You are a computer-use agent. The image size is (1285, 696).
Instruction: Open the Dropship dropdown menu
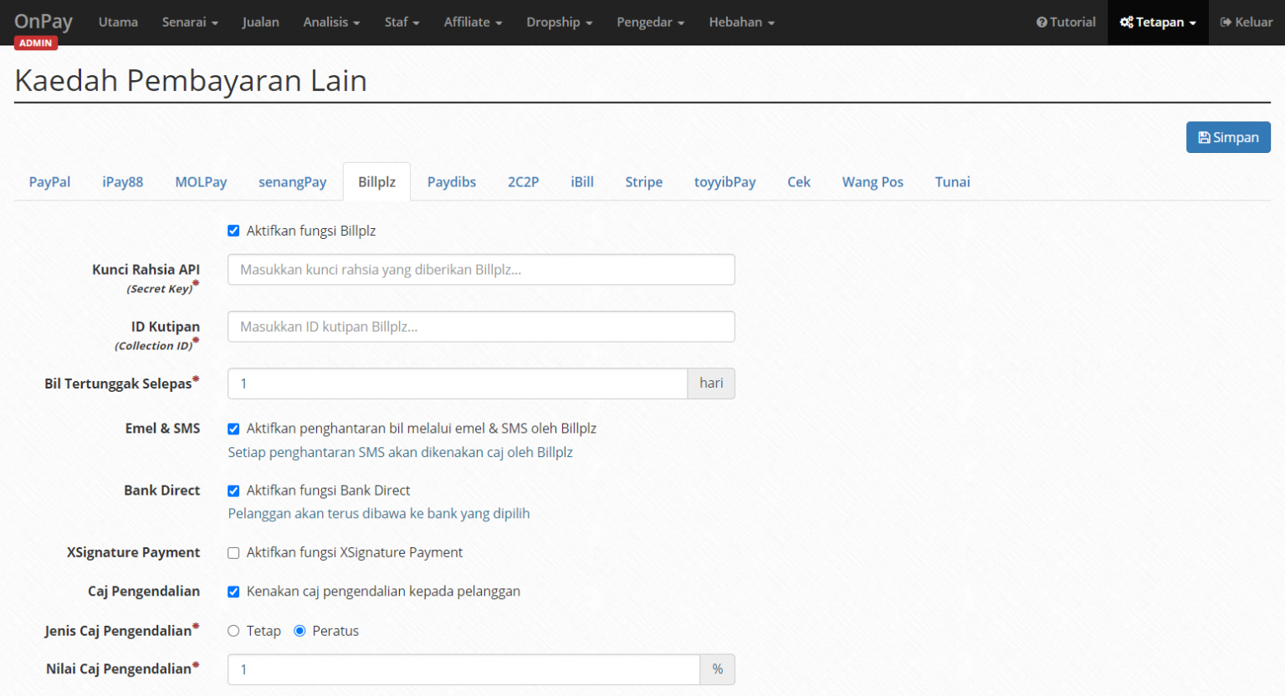tap(559, 22)
